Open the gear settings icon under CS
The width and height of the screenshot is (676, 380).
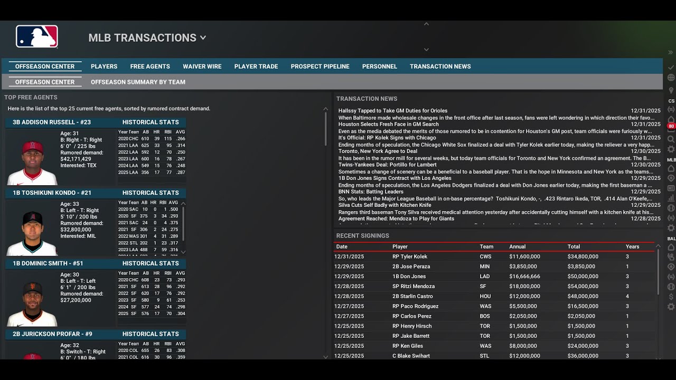[x=671, y=149]
